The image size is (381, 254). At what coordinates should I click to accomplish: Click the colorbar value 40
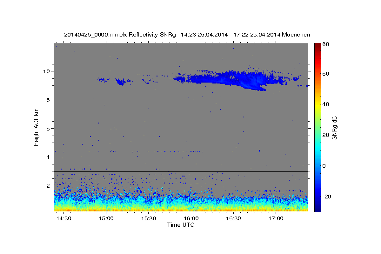[x=326, y=104]
